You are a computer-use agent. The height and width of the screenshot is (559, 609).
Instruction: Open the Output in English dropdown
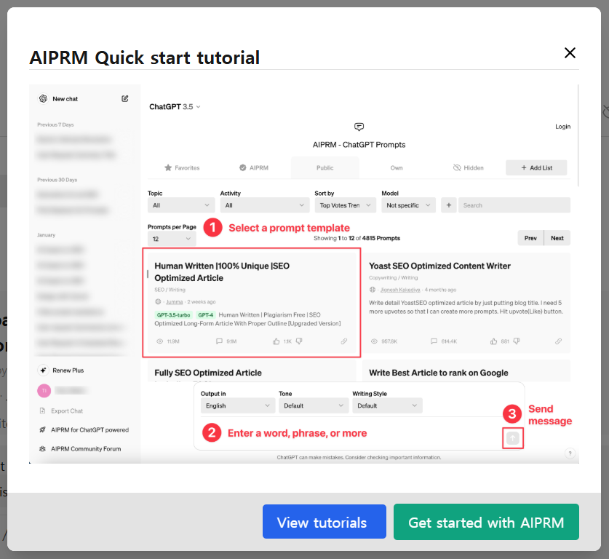[x=237, y=405]
